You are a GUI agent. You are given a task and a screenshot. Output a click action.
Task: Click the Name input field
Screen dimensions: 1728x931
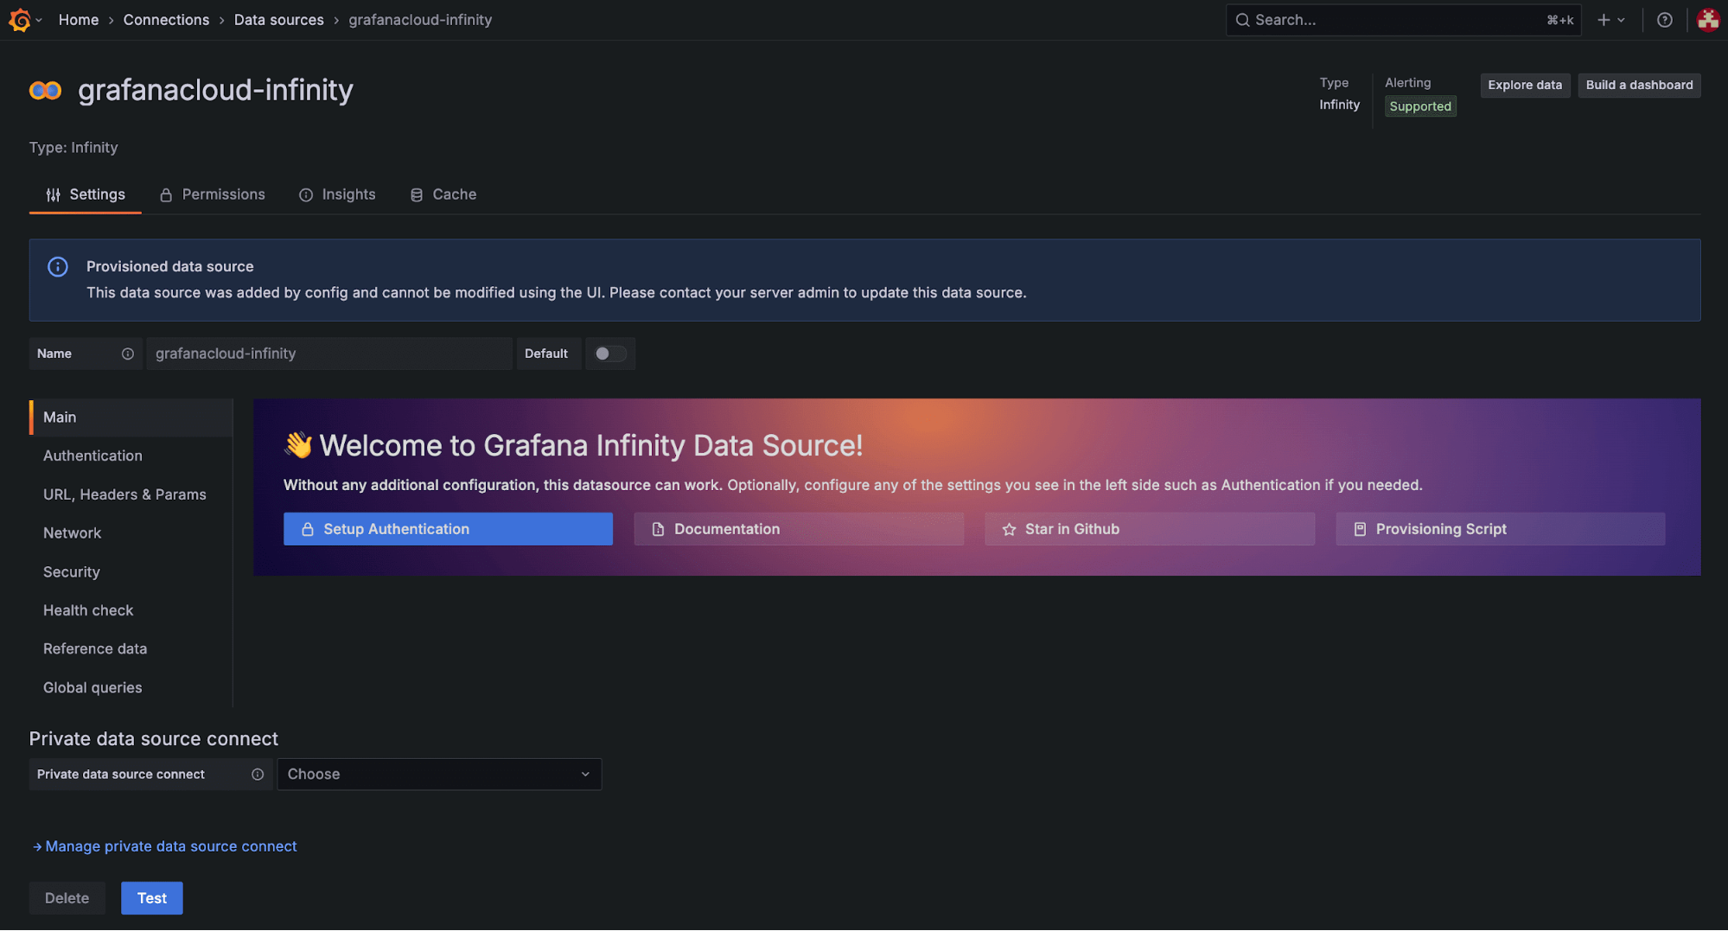point(329,354)
